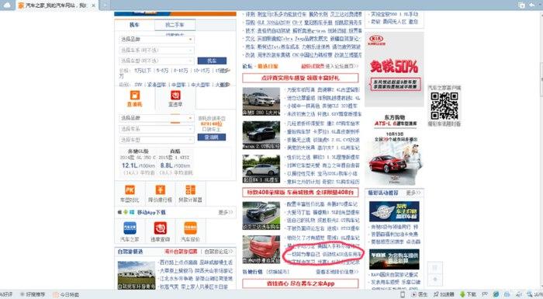Open the black SUV thumbnail in forum list
Viewport: 543px width, 299px height.
click(261, 135)
